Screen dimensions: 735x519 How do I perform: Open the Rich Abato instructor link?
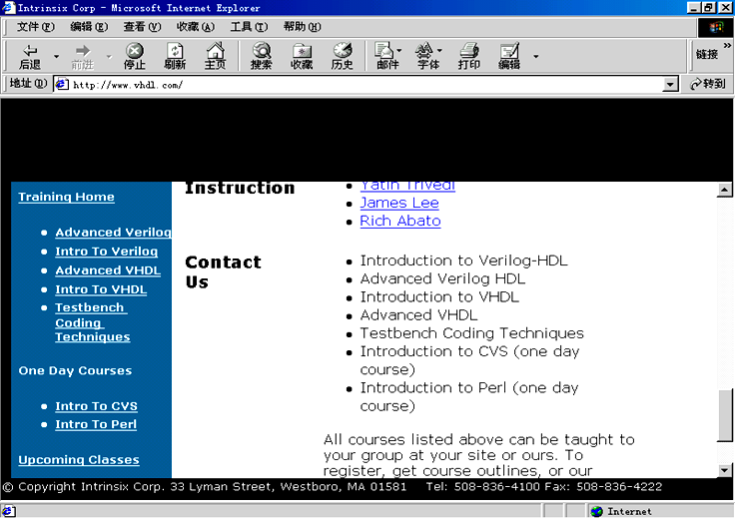400,222
